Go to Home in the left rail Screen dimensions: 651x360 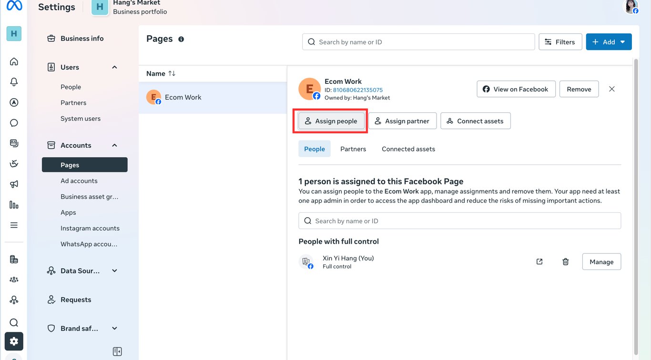pos(14,61)
